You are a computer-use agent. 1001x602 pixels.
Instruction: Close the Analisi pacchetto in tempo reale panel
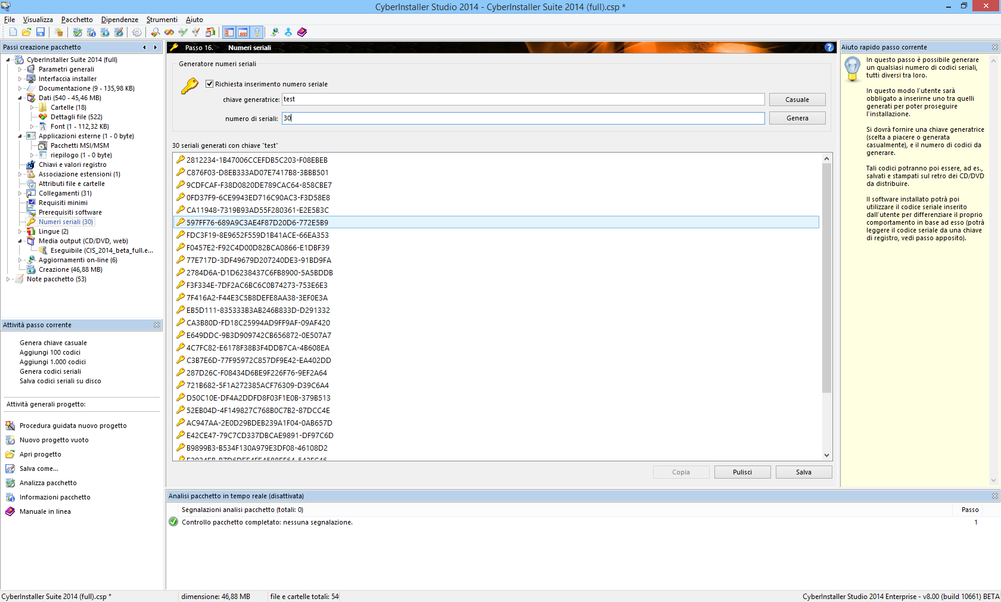995,496
